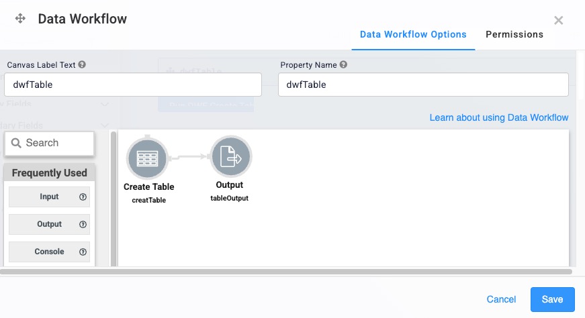The width and height of the screenshot is (585, 318).
Task: Click the help icon on Console operator
Action: (83, 252)
